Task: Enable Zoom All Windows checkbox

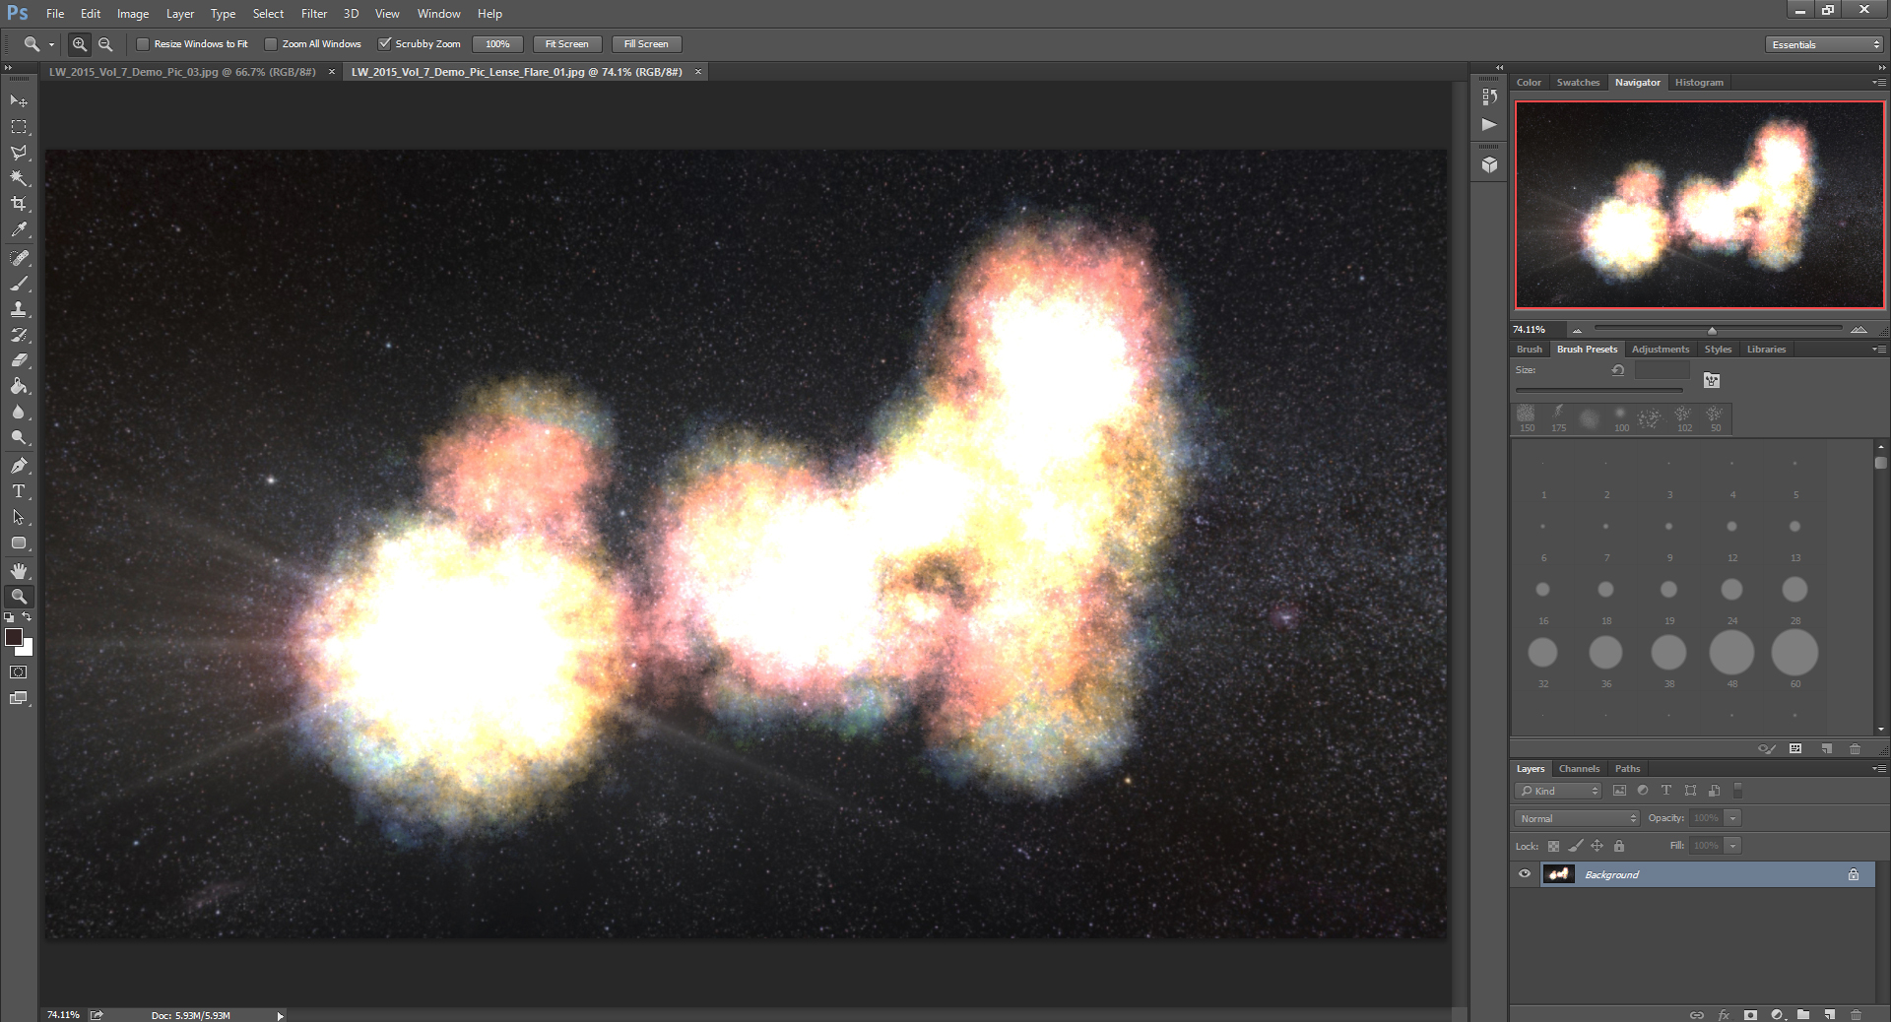Action: pyautogui.click(x=271, y=44)
